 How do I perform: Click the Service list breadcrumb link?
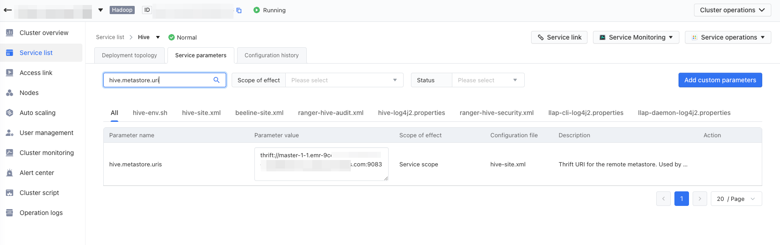(110, 37)
